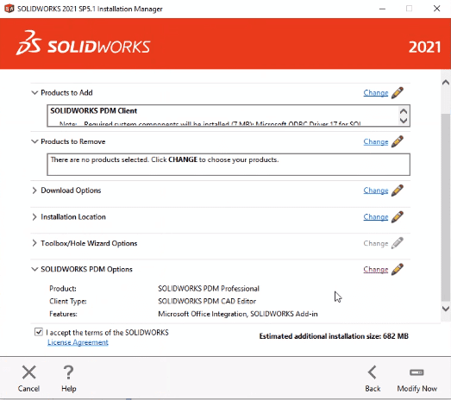Click the pencil icon for SOLIDWORKS PDM Options
Viewport: 451px width, 400px height.
[x=398, y=270]
